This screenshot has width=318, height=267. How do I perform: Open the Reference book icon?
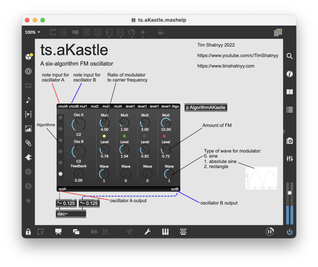coord(290,92)
